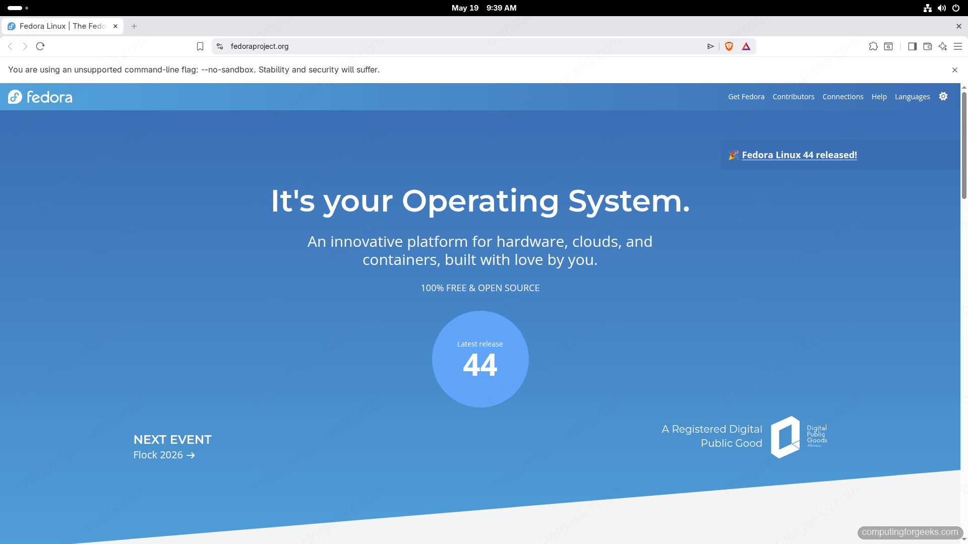Open Brave Shields lion icon

click(x=729, y=46)
